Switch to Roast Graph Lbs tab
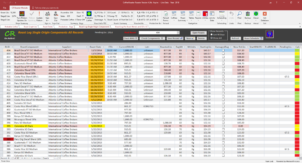This screenshot has width=302, height=163. coord(30,27)
